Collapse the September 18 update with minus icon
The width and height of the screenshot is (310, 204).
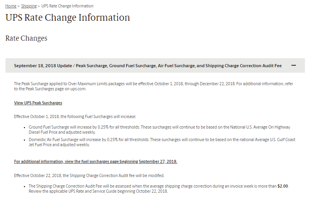[x=294, y=65]
